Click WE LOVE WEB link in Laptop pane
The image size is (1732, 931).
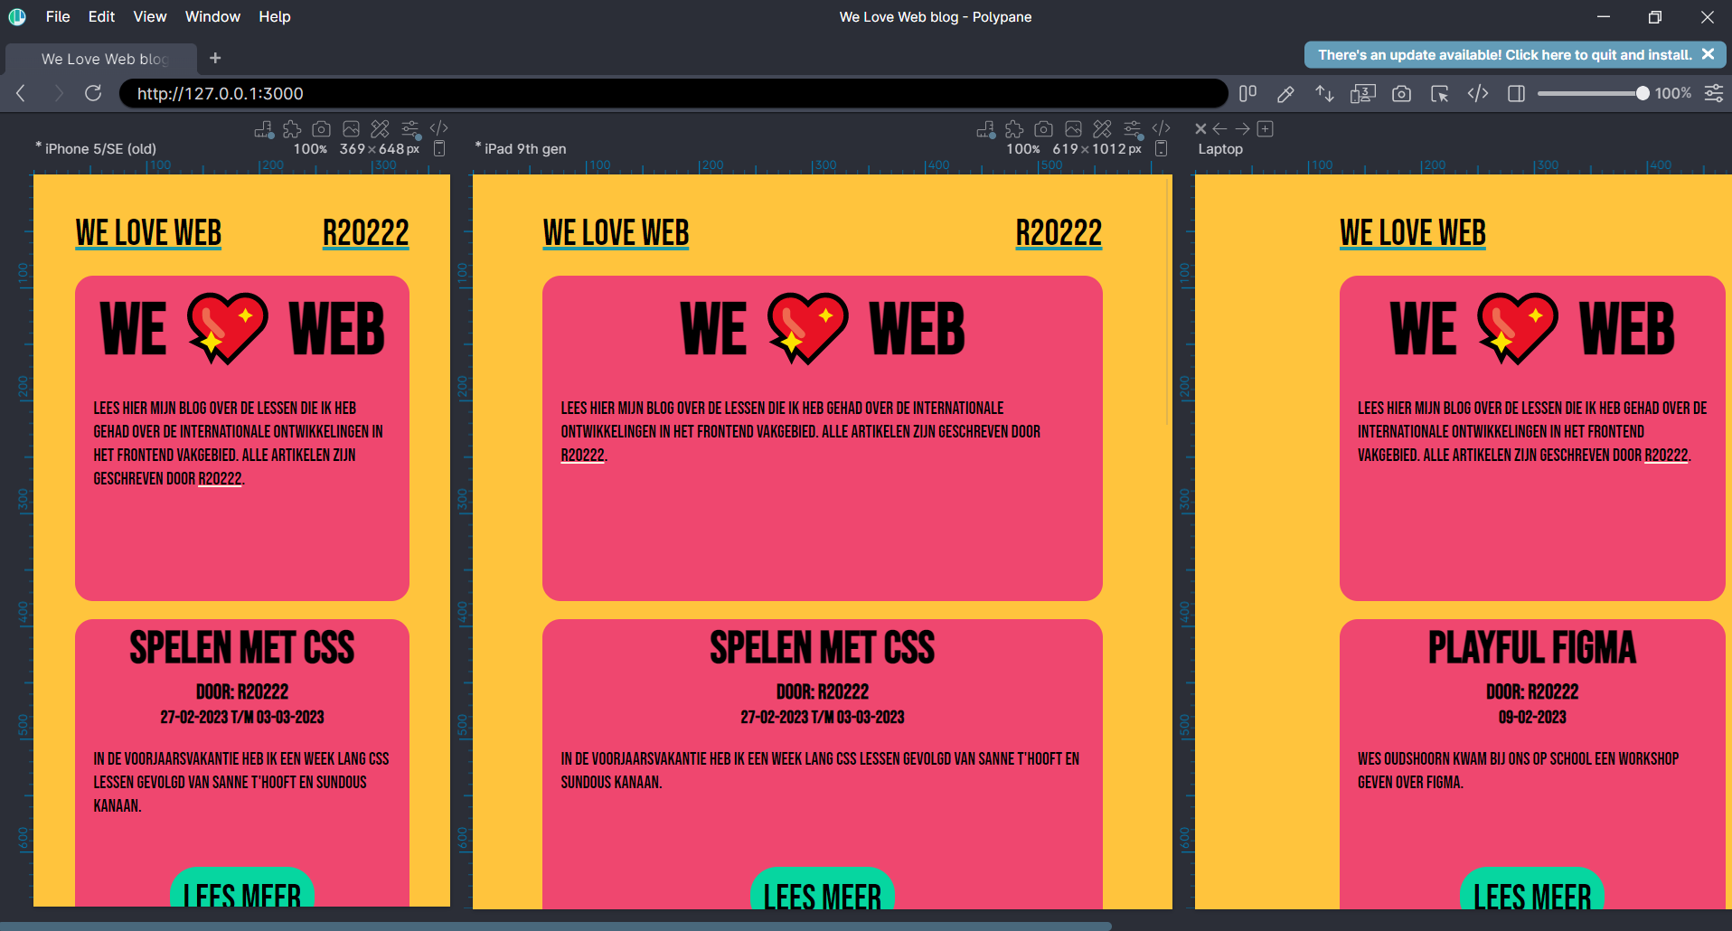tap(1413, 233)
